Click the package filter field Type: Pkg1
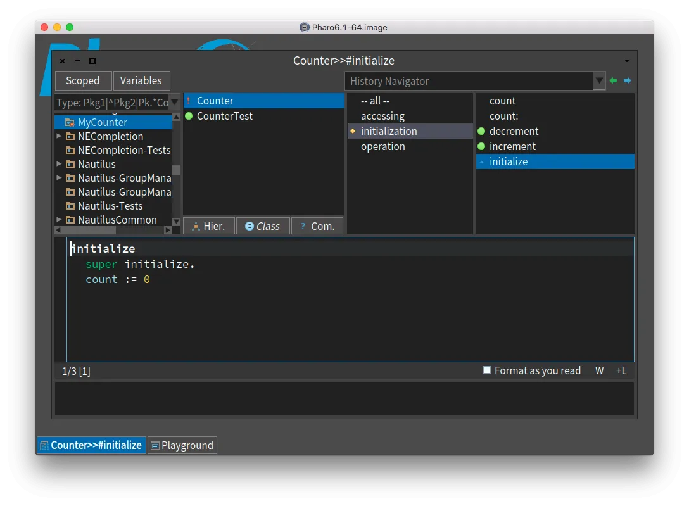Image resolution: width=689 pixels, height=506 pixels. point(112,103)
